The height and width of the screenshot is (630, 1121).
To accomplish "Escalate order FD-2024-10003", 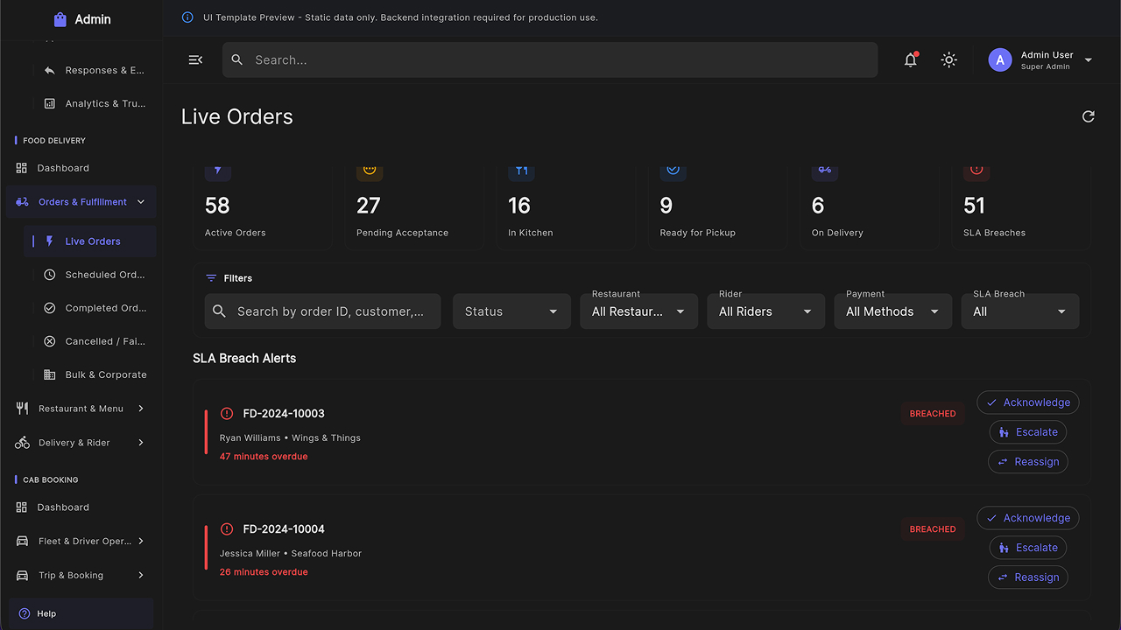I will click(x=1028, y=432).
